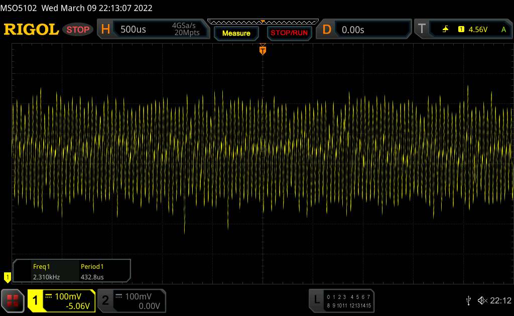The image size is (514, 316).
Task: Click the muted speaker icon
Action: point(482,300)
